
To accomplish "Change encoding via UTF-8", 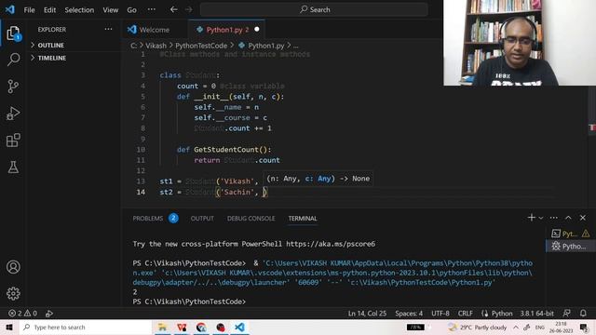I will coord(440,314).
